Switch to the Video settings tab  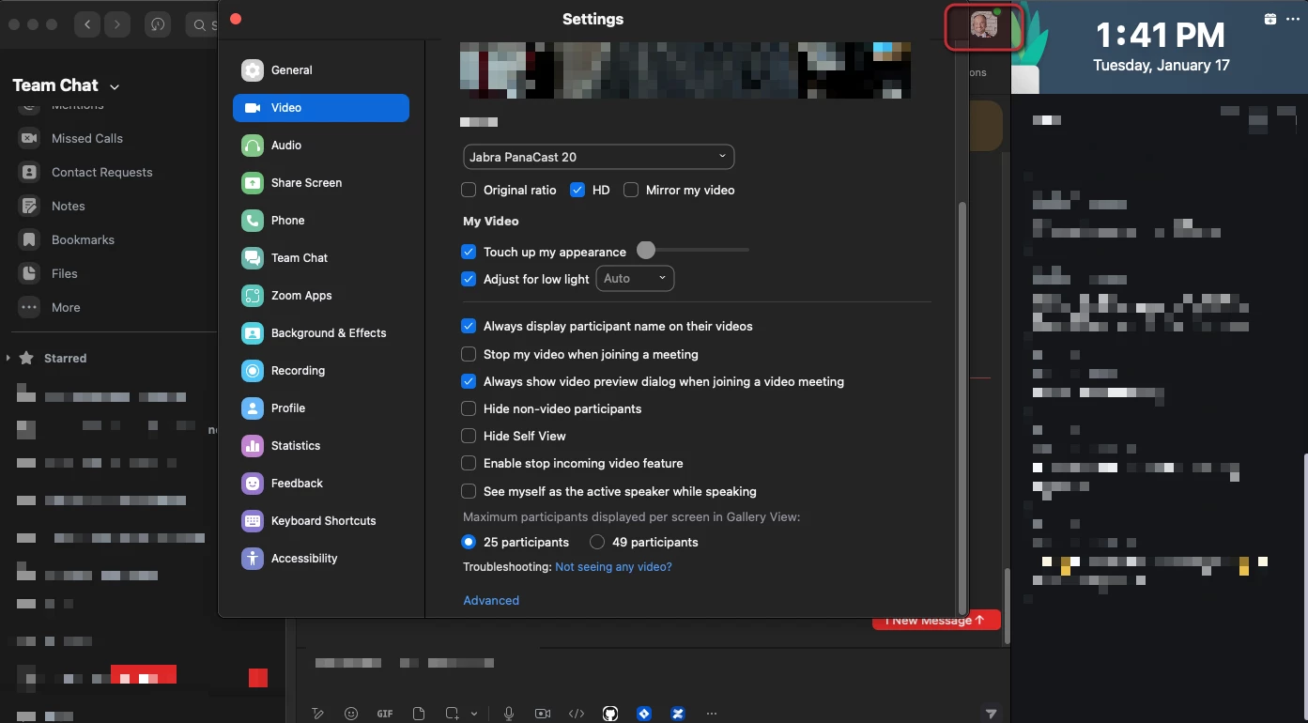point(321,108)
